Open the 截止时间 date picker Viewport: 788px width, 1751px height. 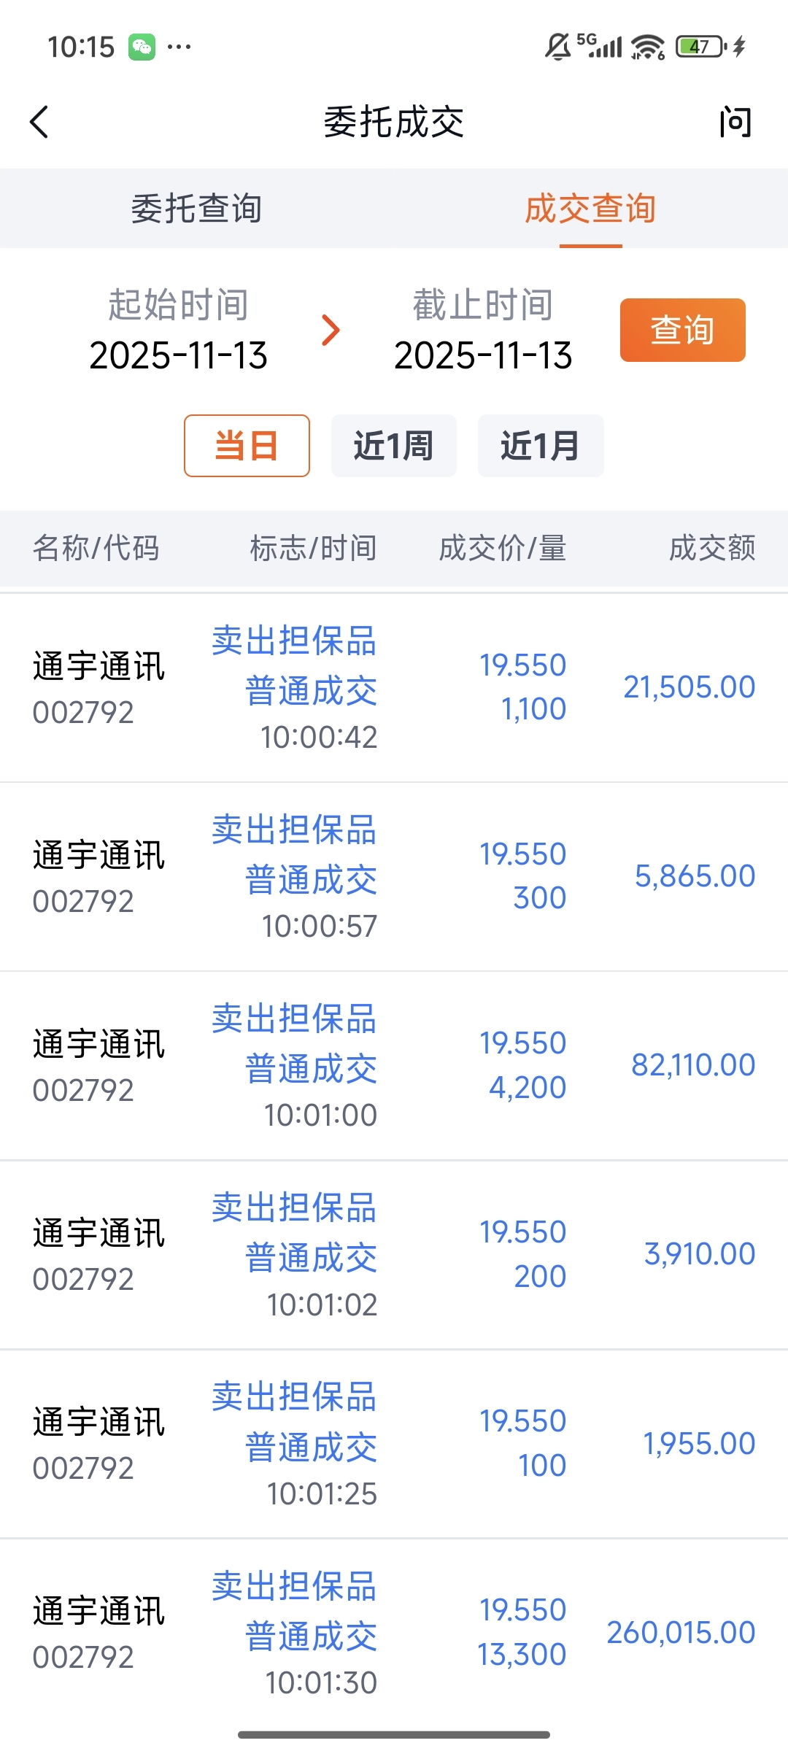[483, 331]
